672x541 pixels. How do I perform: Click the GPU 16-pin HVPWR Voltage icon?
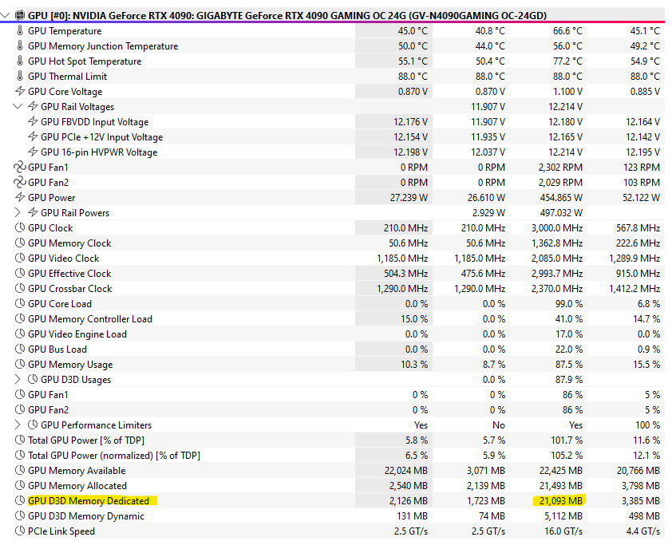click(33, 152)
